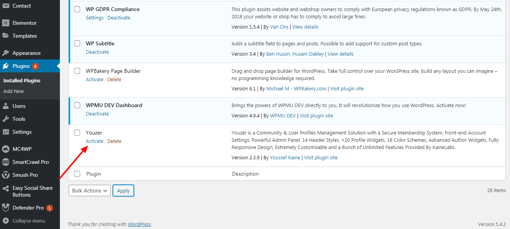Toggle the select-all checkbox in table footer

pos(77,174)
